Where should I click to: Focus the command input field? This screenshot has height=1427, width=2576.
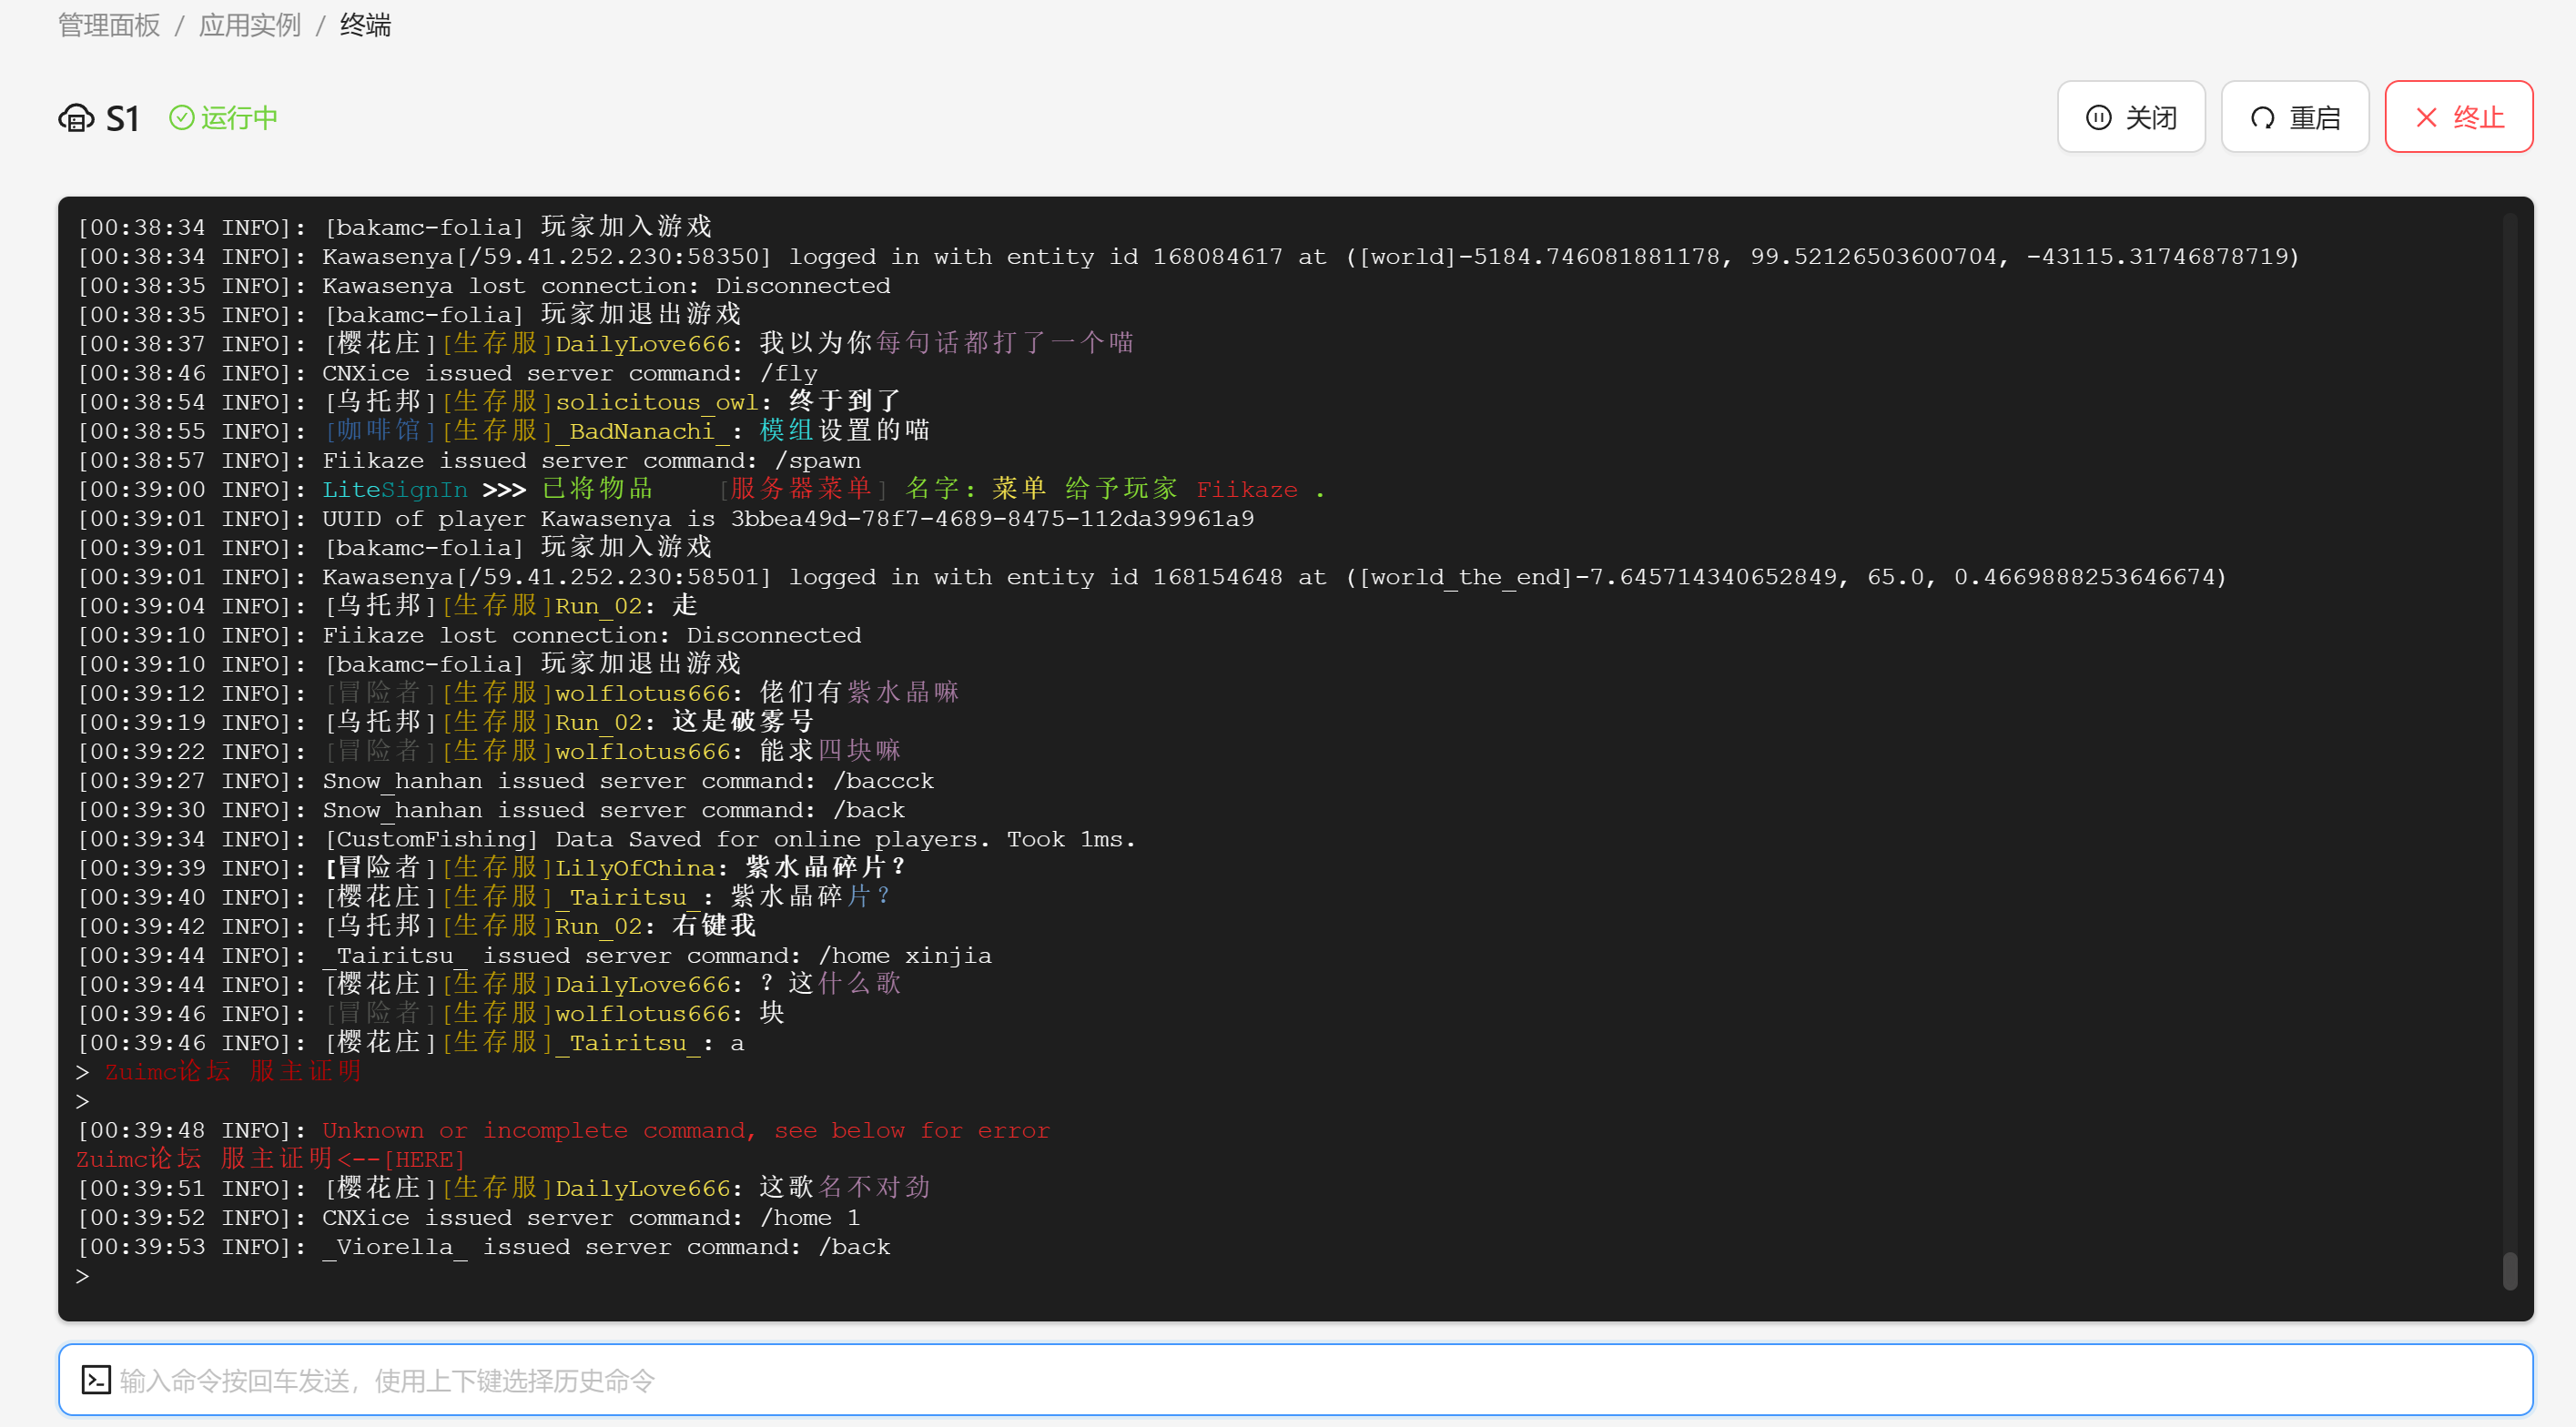1295,1380
